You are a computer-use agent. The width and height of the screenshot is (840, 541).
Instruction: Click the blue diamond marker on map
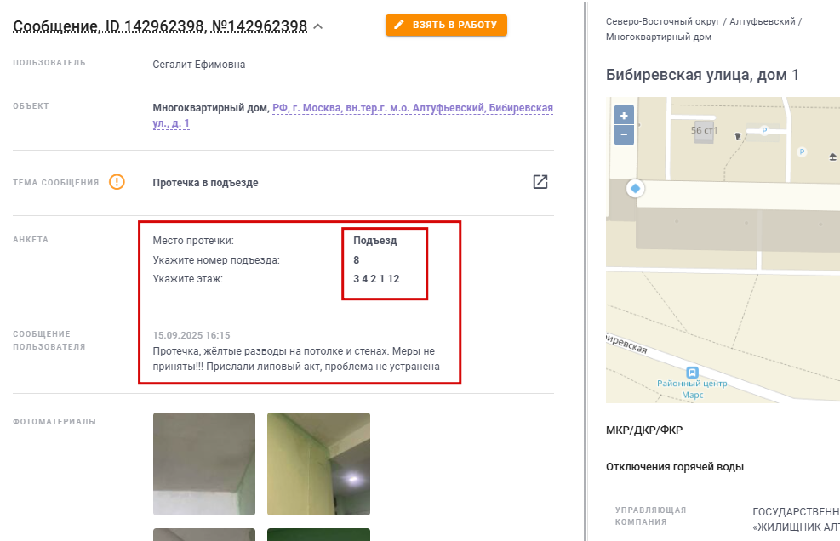pyautogui.click(x=636, y=189)
